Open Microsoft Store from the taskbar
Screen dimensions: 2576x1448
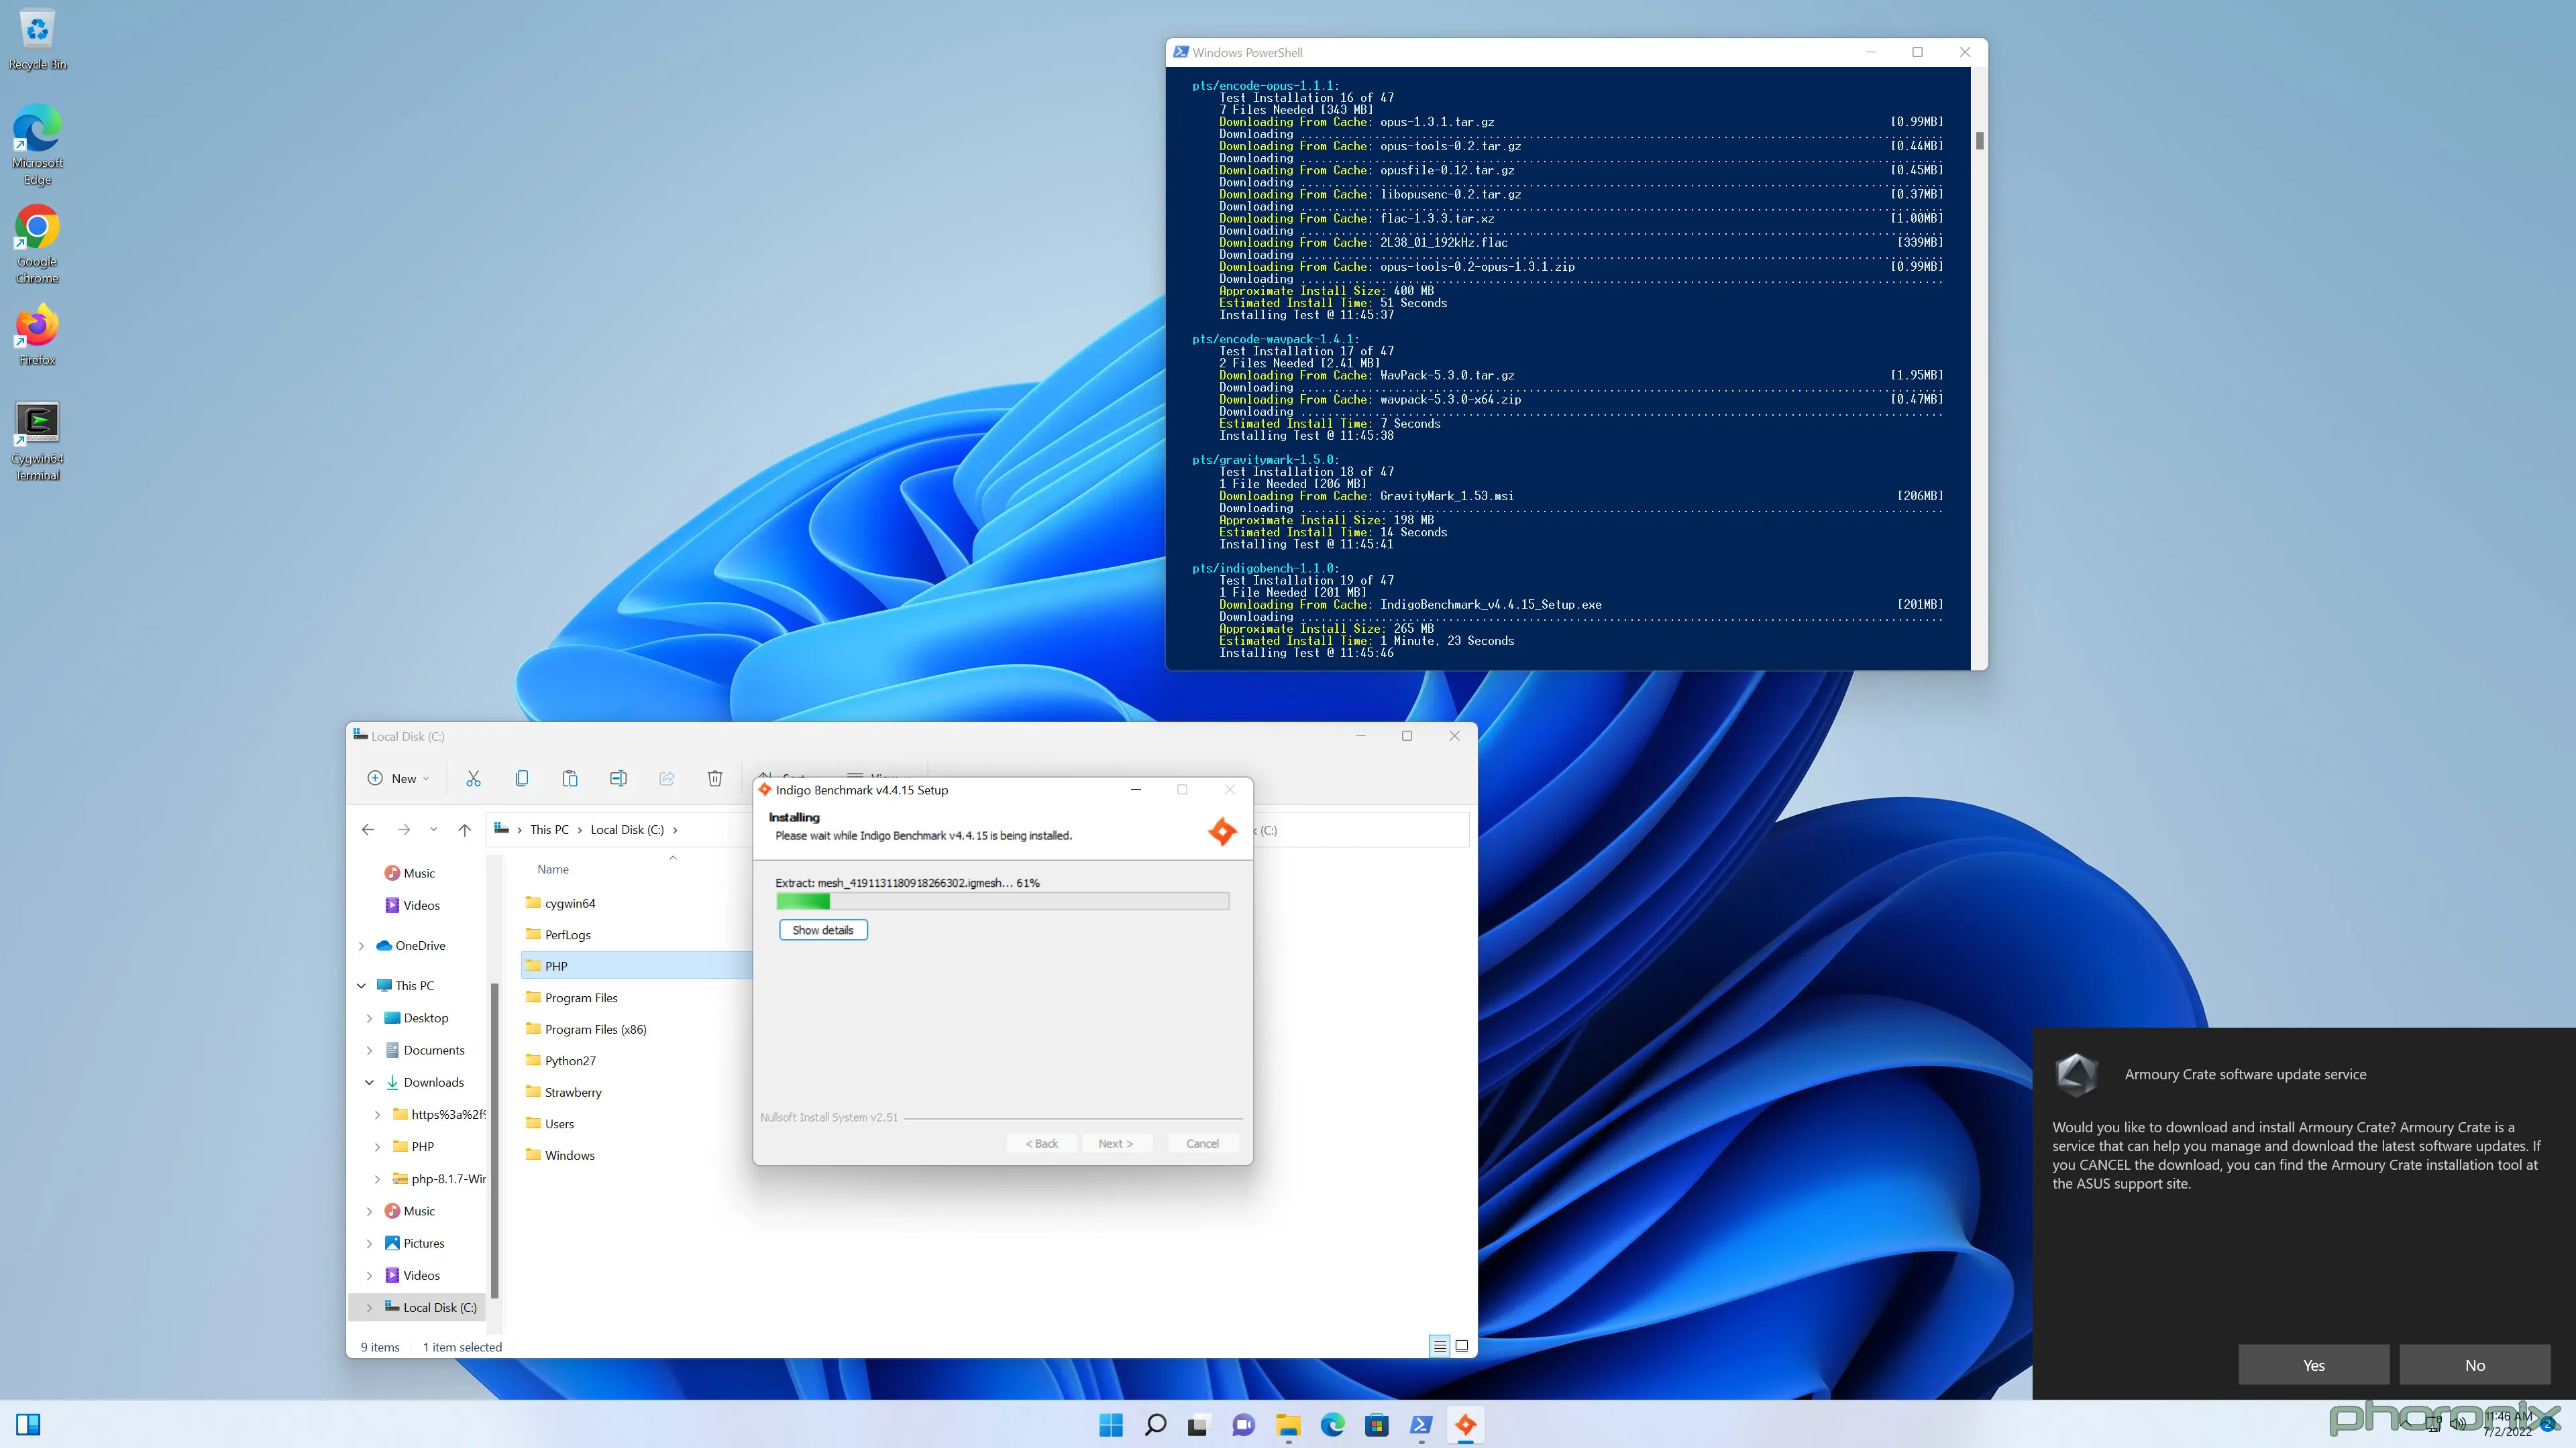1377,1425
